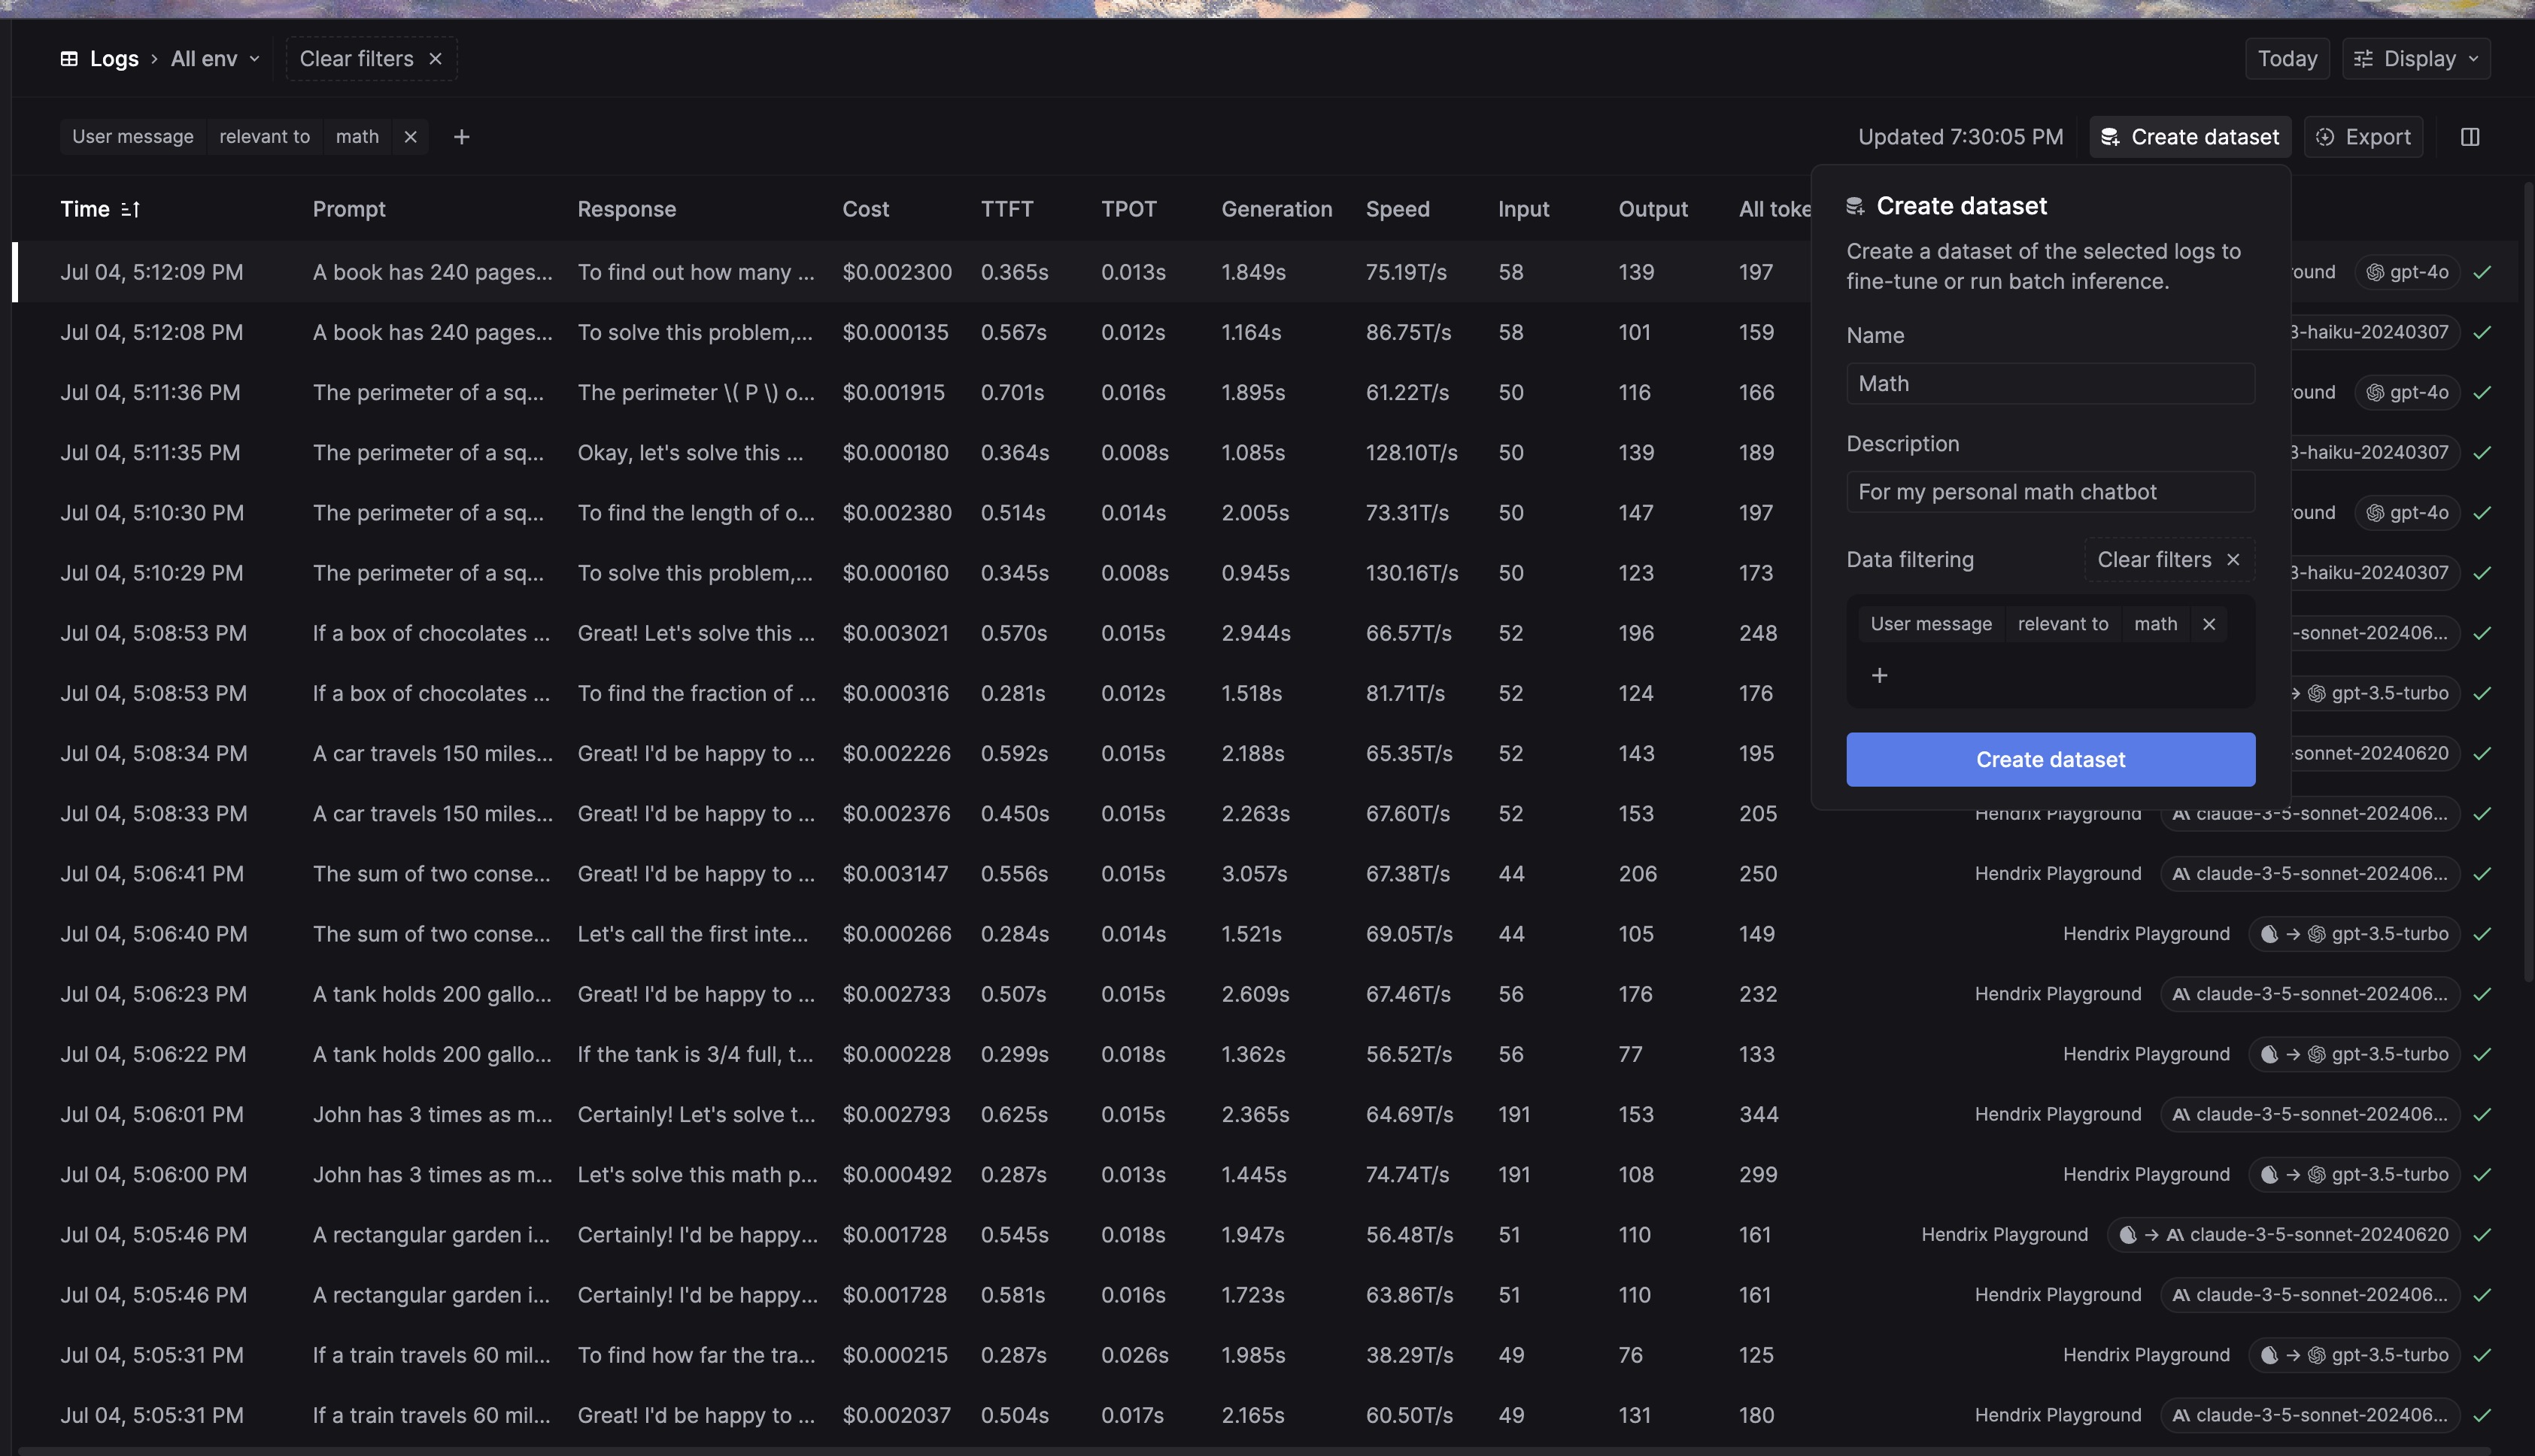Click the Name input field containing Math
Viewport: 2535px width, 1456px height.
point(2050,384)
